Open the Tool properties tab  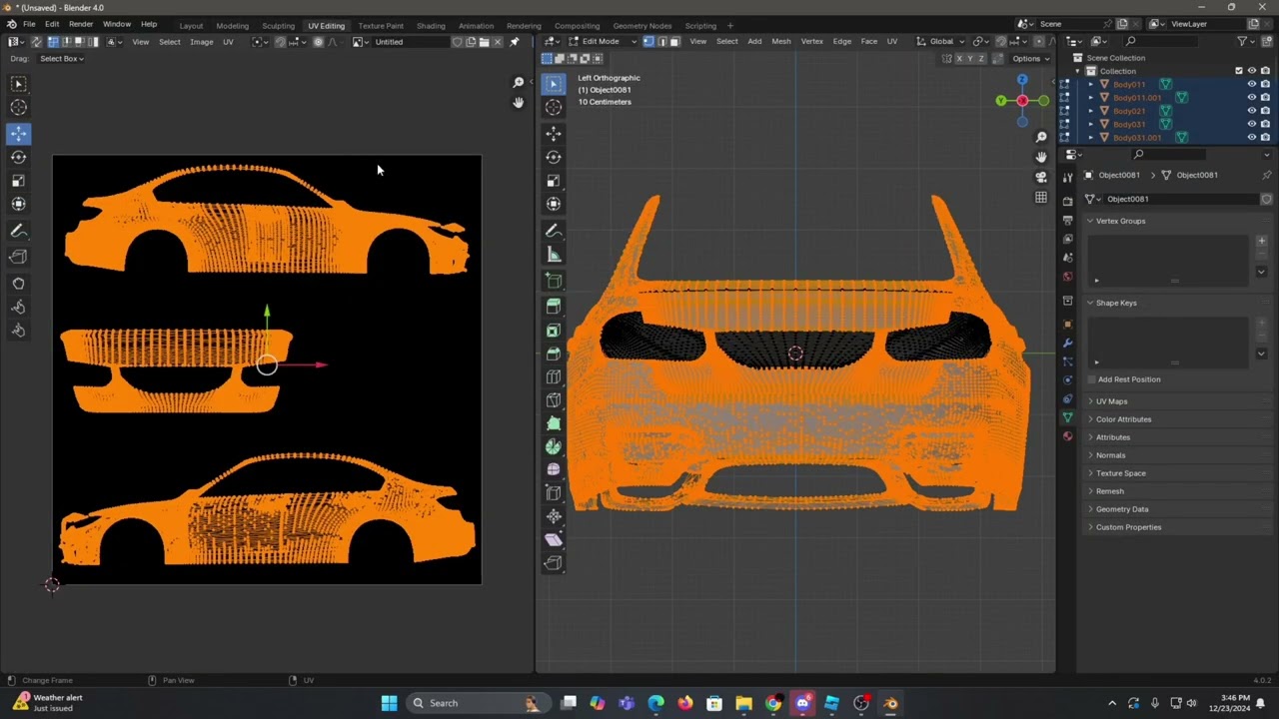pos(1067,177)
